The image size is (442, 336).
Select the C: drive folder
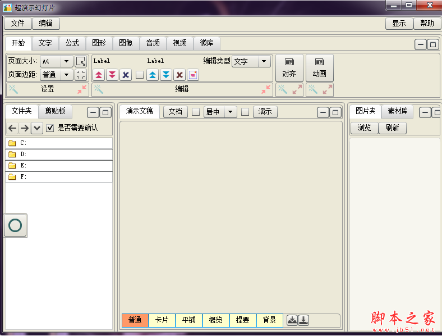(x=59, y=143)
